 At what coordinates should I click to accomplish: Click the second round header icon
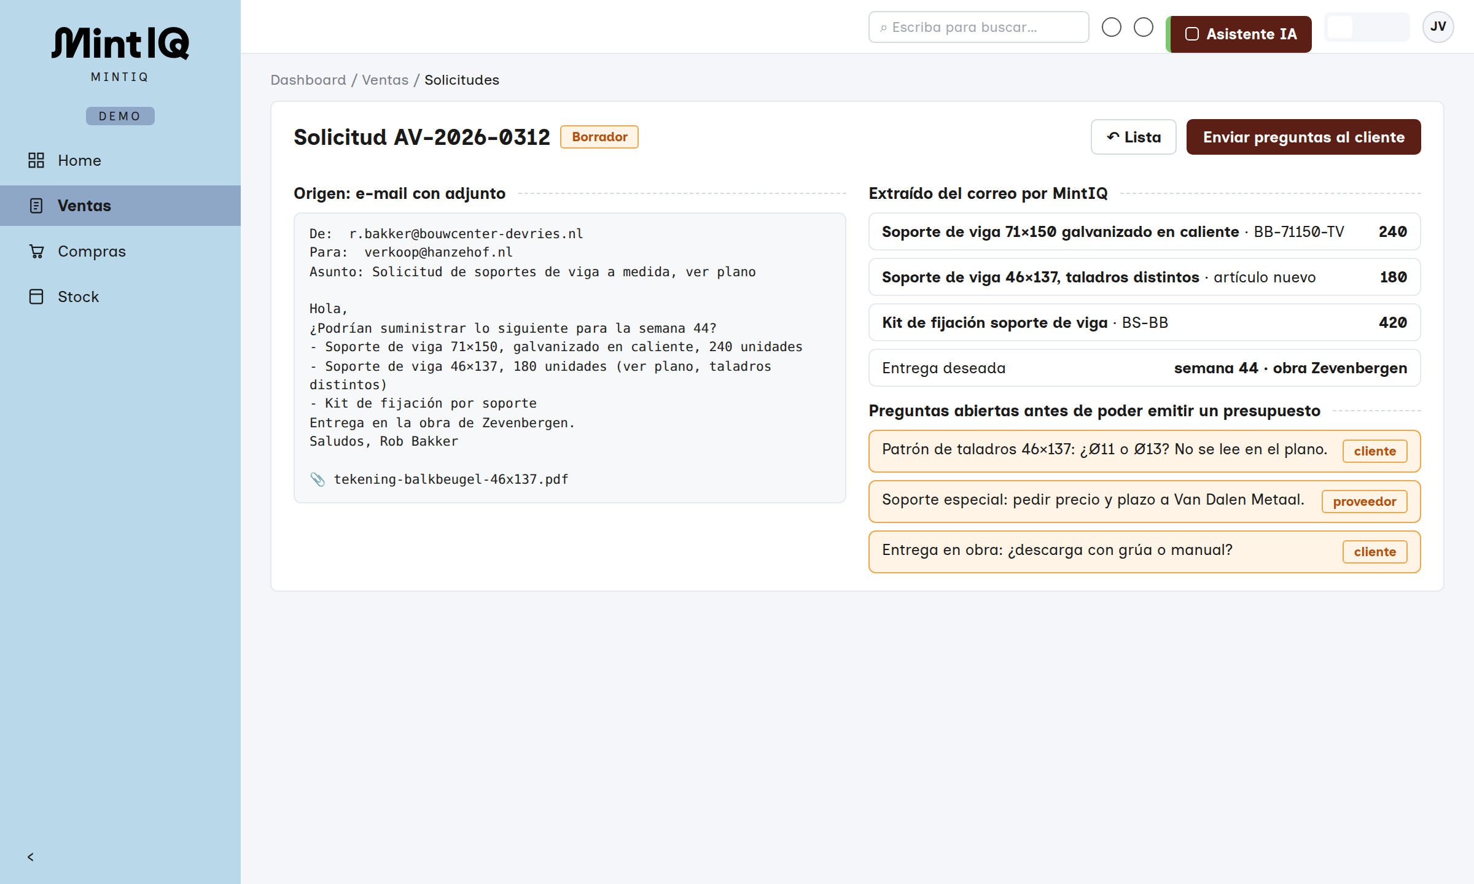coord(1144,27)
